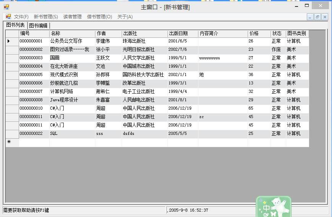Click the child window icon beside 文件 menu
The width and height of the screenshot is (332, 217).
tap(8, 17)
